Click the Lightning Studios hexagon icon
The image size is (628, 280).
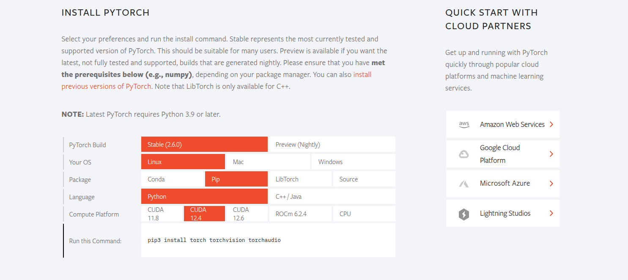click(x=464, y=214)
